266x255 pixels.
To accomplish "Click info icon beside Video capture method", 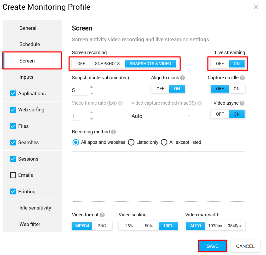I will coord(199,103).
